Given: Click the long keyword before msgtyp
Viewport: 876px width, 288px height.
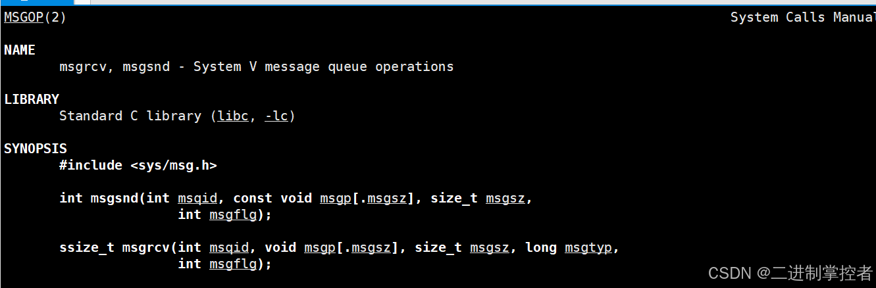Looking at the screenshot, I should click(x=541, y=248).
